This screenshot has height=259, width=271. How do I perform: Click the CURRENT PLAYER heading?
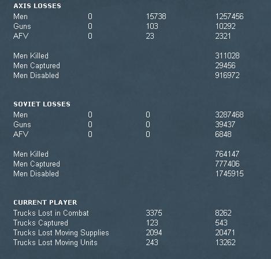(45, 202)
